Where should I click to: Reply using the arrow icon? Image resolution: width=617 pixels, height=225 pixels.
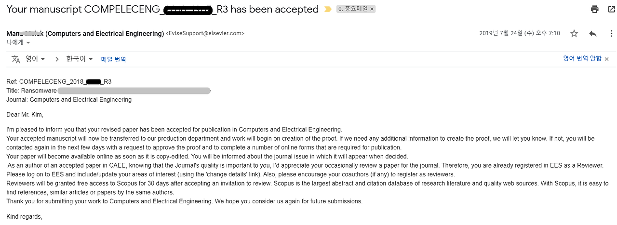pos(593,34)
